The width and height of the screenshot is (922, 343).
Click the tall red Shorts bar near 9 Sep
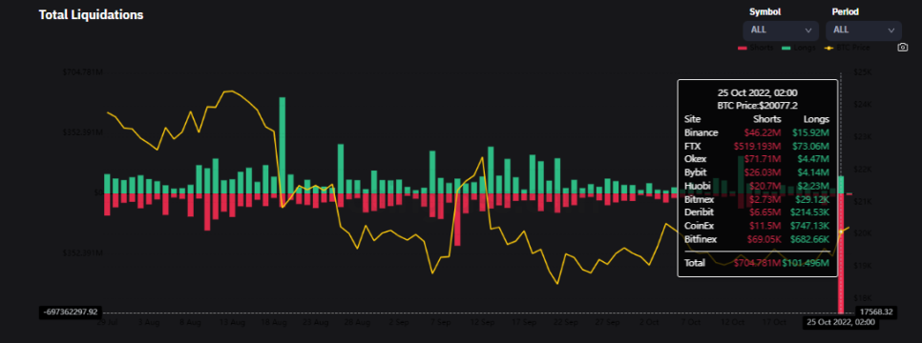click(x=457, y=220)
